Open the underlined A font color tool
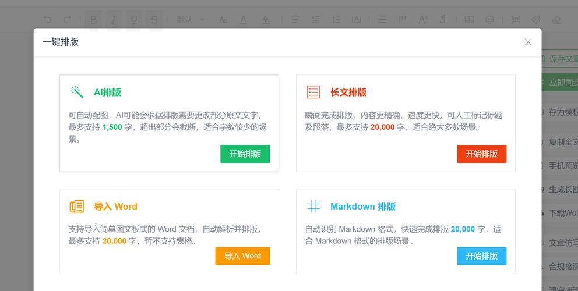This screenshot has width=578, height=291. coord(244,20)
